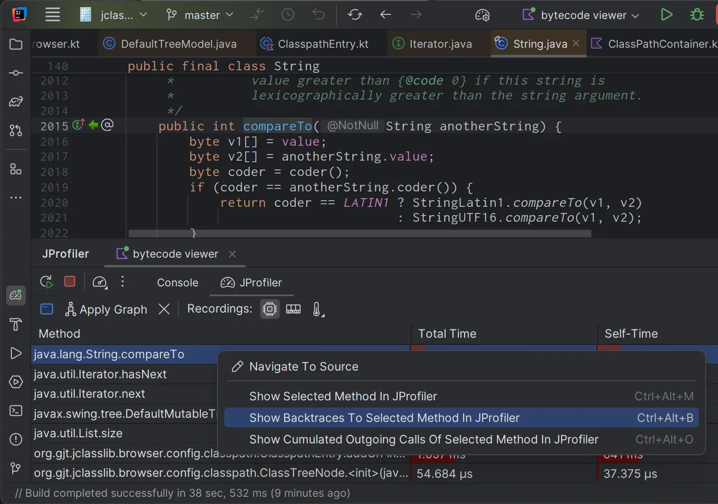Image resolution: width=718 pixels, height=504 pixels.
Task: Click the horizontal editor scrollbar
Action: pos(360,234)
